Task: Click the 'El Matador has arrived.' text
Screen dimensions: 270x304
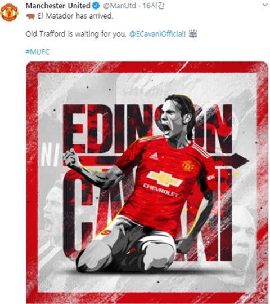Action: (x=75, y=16)
